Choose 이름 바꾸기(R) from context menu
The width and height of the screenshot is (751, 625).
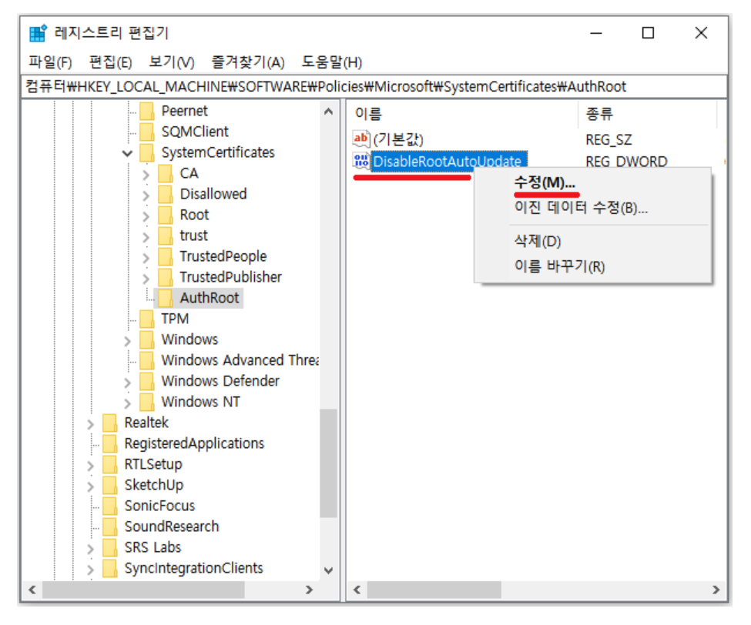(559, 266)
